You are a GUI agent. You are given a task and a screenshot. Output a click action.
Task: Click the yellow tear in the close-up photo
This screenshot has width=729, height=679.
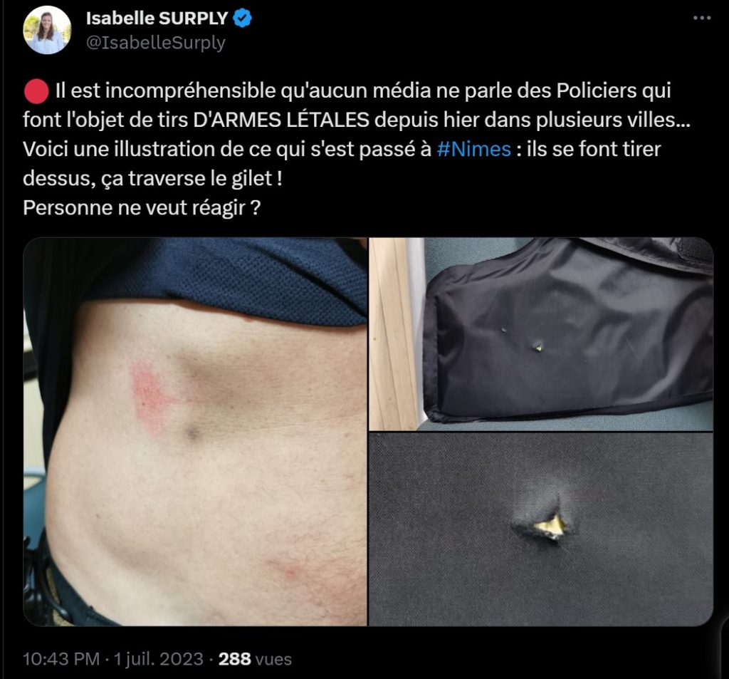click(x=550, y=527)
